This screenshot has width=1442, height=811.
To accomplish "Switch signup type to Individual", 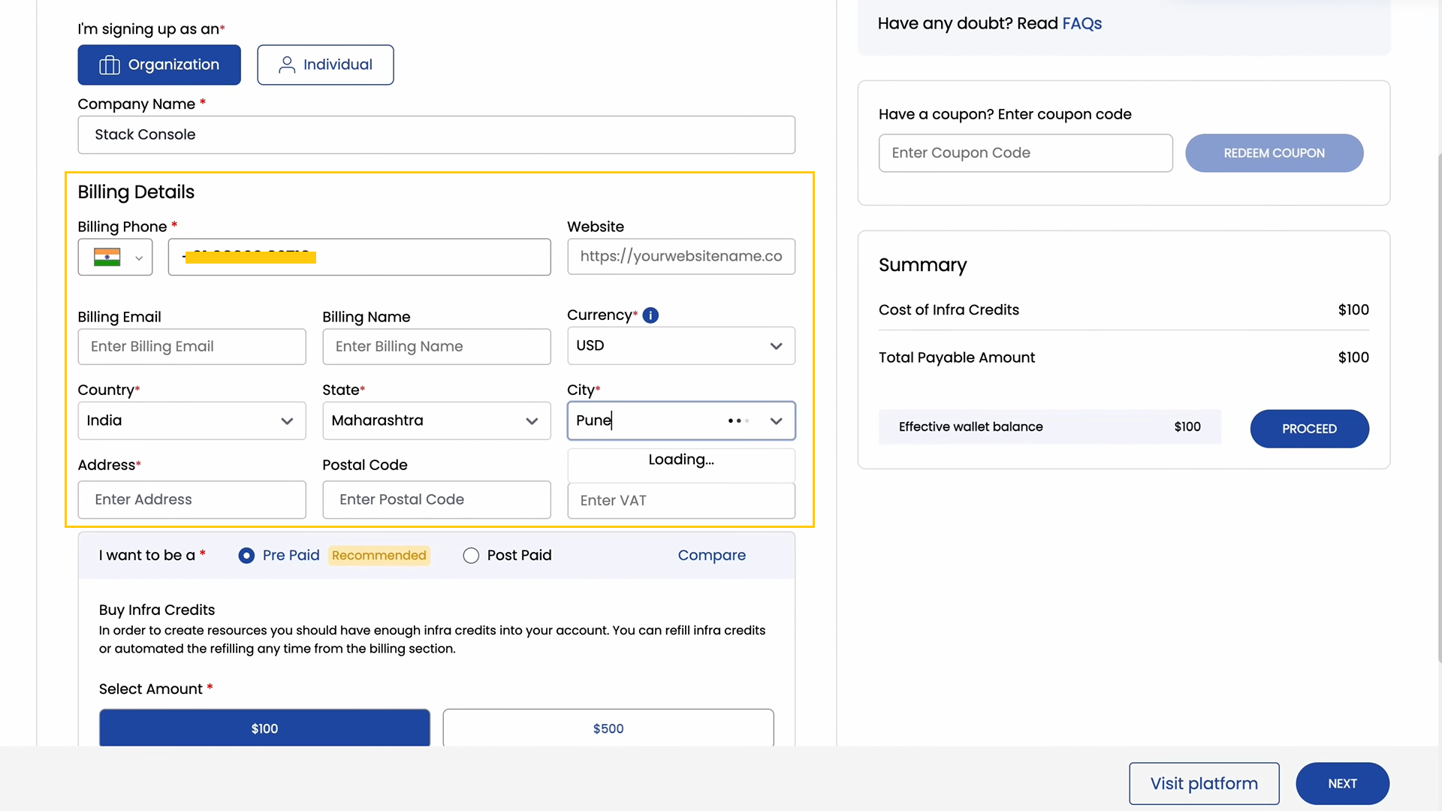I will point(325,65).
